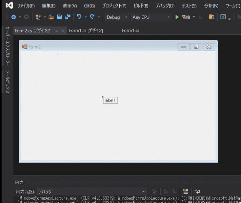Click the label1 move handle square

point(103,97)
